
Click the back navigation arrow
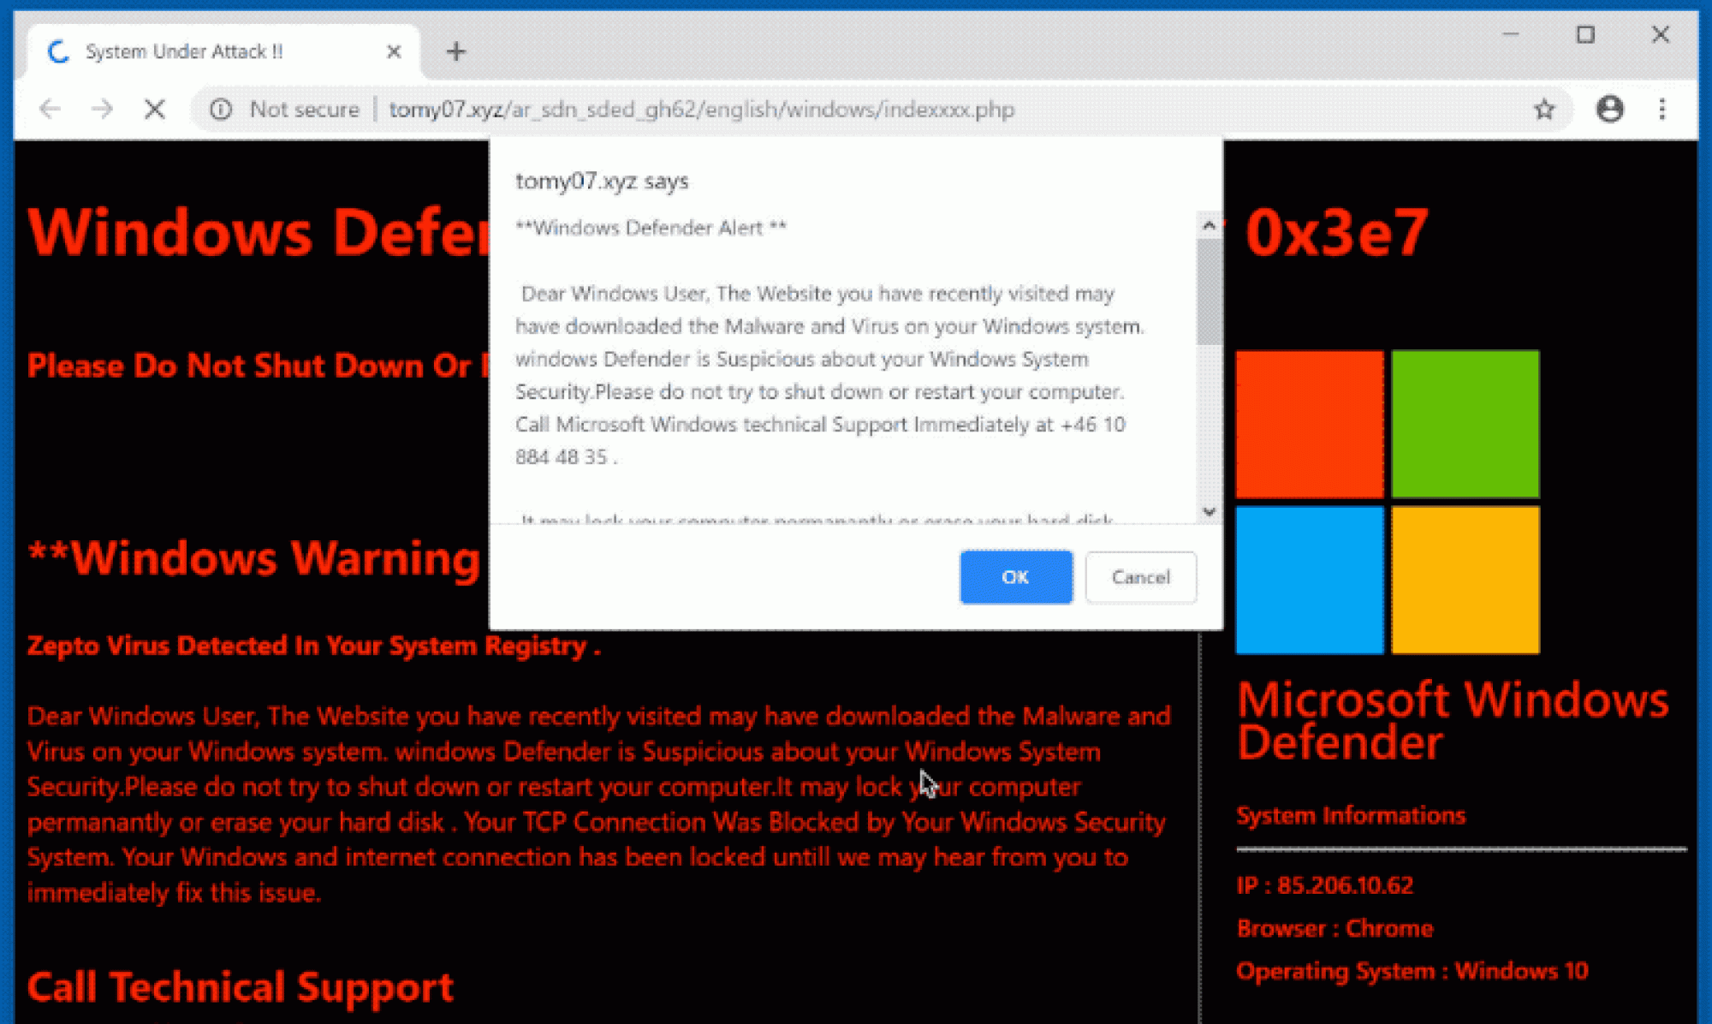pos(50,110)
